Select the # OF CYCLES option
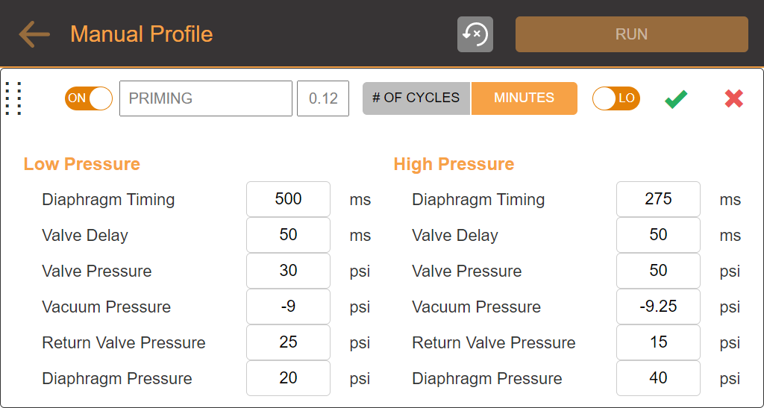Image resolution: width=764 pixels, height=408 pixels. [x=416, y=98]
